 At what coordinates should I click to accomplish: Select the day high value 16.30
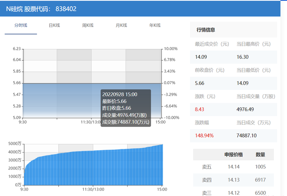pyautogui.click(x=243, y=57)
